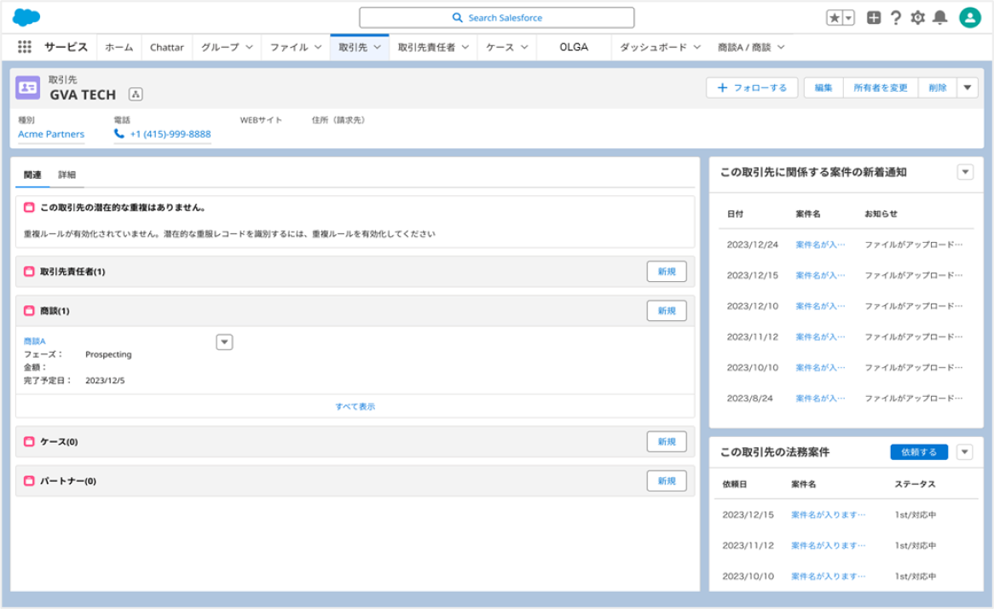Expand the 取引先 tab dropdown chevron
The image size is (994, 609).
pos(377,48)
